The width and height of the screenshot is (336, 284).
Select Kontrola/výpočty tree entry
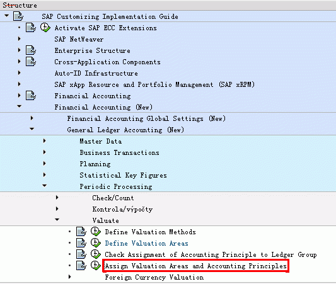coord(122,209)
